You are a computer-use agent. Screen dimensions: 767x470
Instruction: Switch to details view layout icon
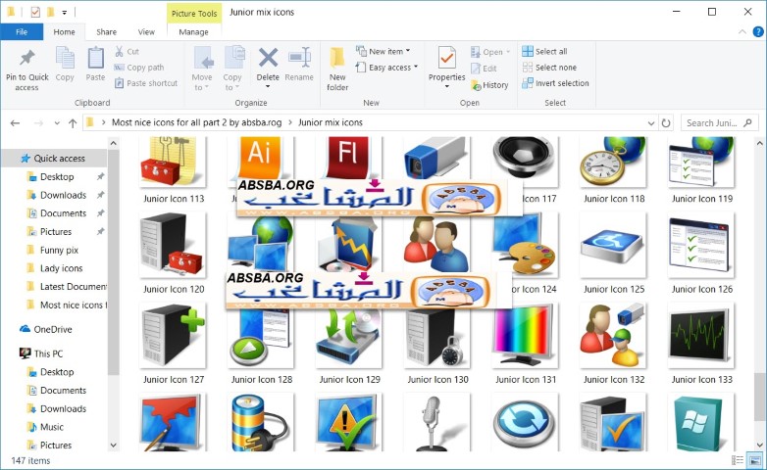[738, 460]
